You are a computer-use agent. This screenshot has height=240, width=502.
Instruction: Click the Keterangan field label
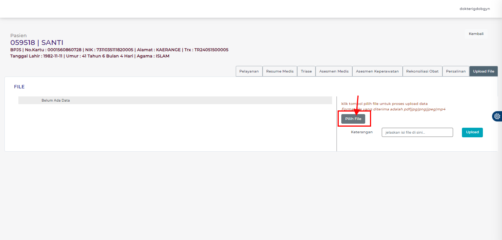click(362, 132)
